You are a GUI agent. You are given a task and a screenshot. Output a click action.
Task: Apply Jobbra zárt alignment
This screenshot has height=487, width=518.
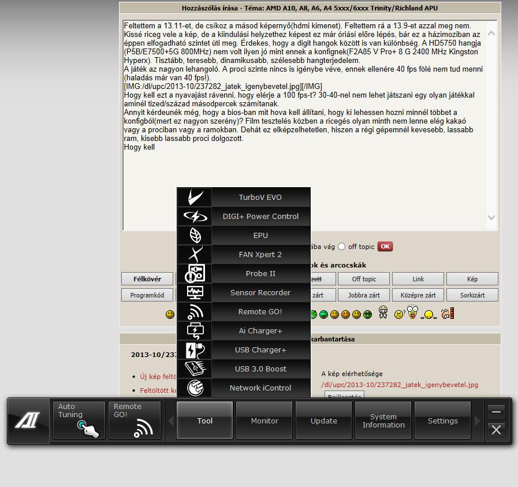[x=364, y=295]
